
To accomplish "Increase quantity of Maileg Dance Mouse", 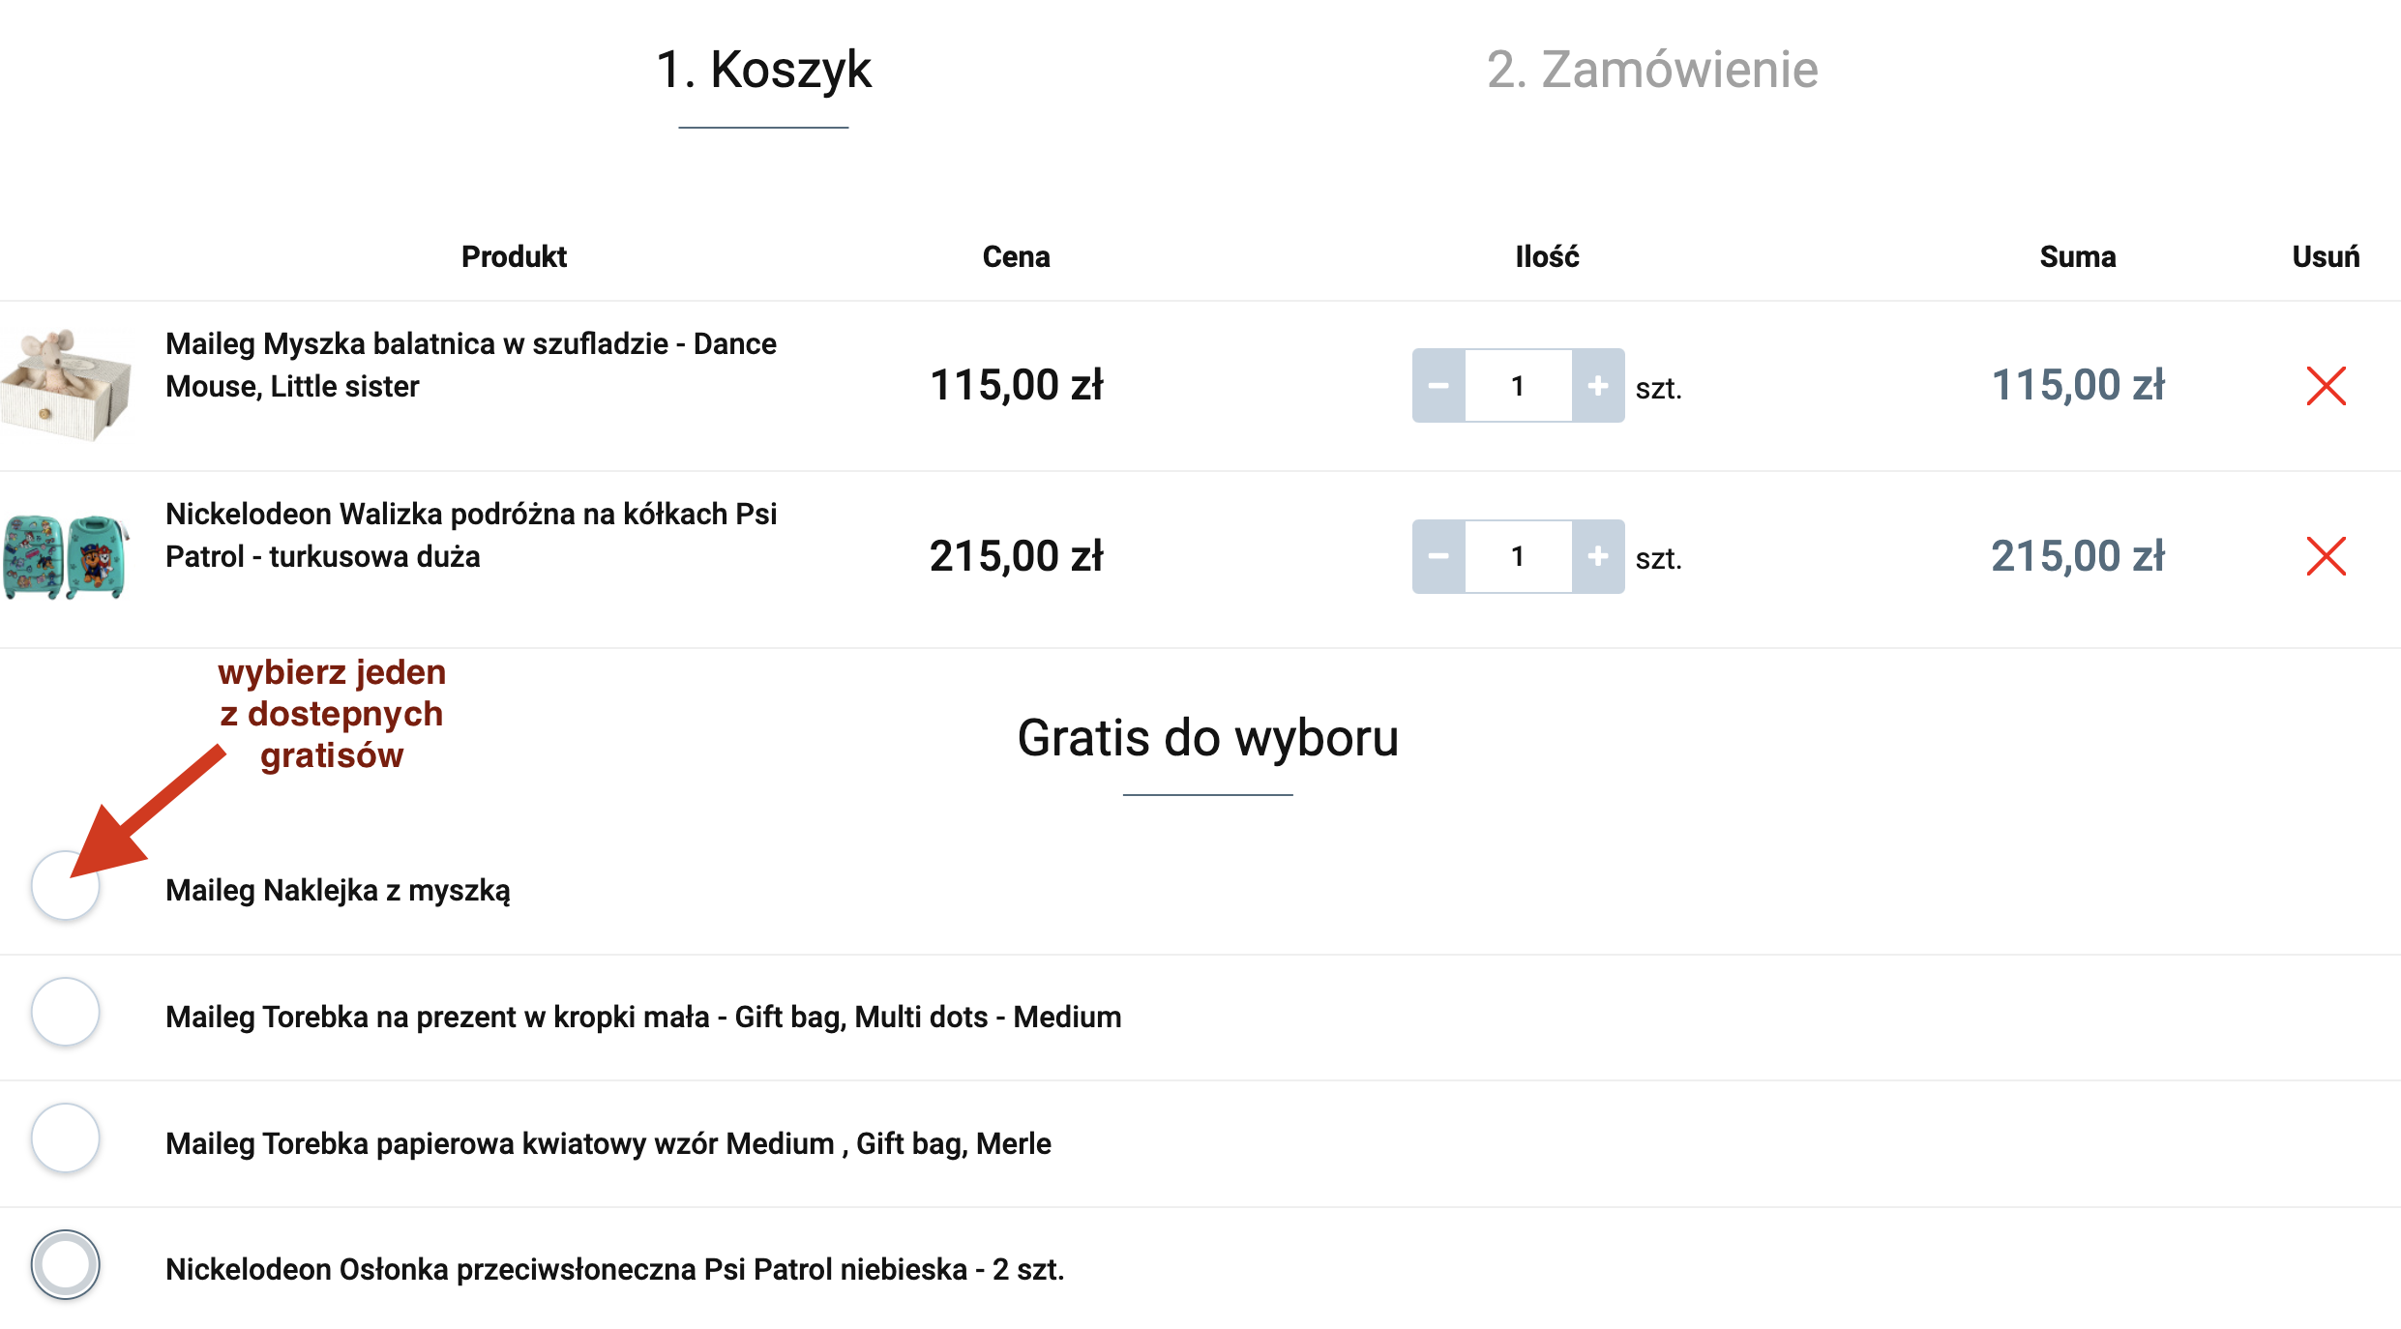I will pyautogui.click(x=1598, y=386).
